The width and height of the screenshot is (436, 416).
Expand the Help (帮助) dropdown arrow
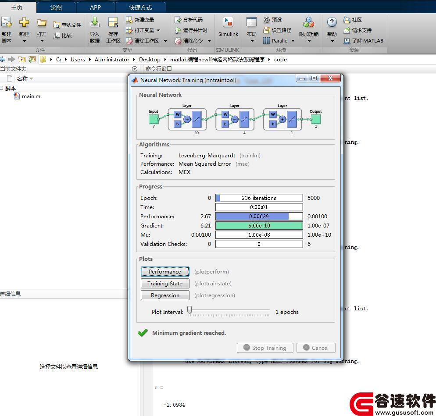click(x=332, y=41)
